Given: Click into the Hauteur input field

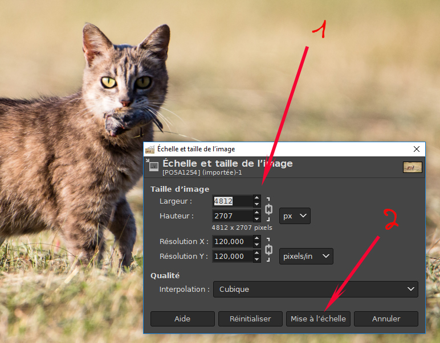Looking at the screenshot, I should pos(231,216).
